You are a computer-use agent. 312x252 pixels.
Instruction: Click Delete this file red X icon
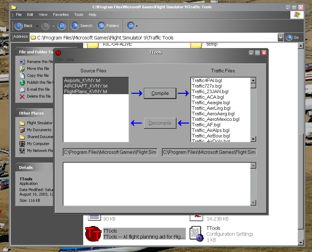[x=22, y=97]
